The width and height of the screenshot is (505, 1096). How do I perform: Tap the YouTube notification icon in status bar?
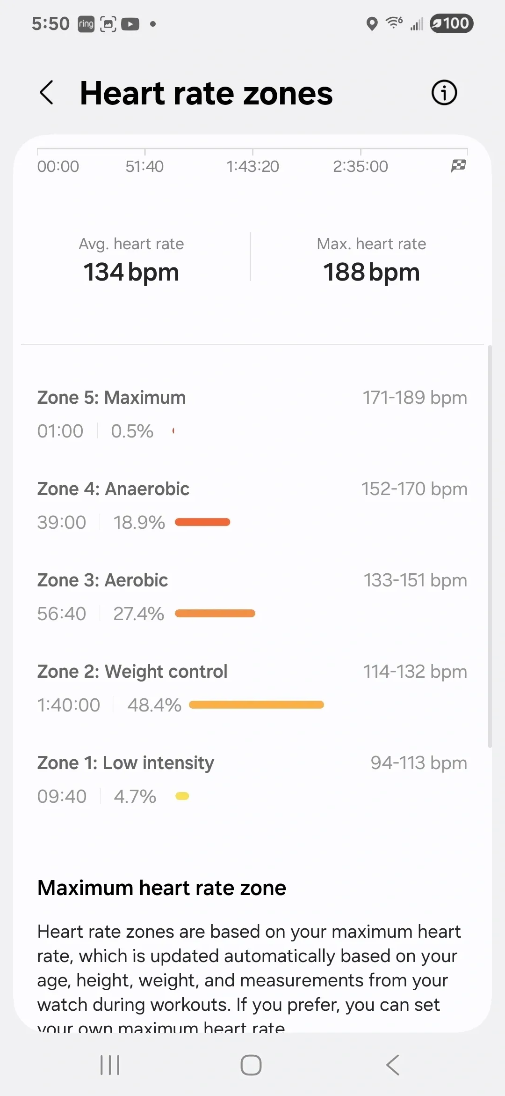click(x=130, y=24)
